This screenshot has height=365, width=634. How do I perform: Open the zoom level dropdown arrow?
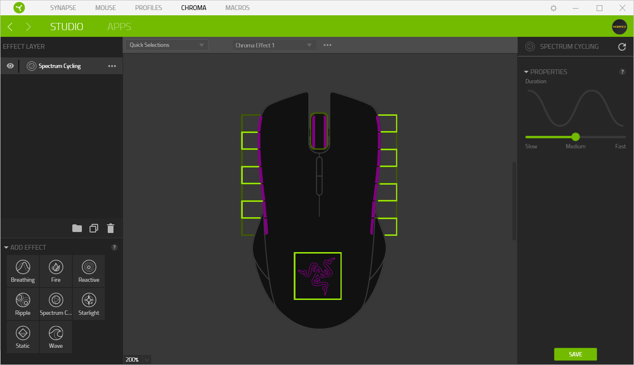pyautogui.click(x=147, y=359)
